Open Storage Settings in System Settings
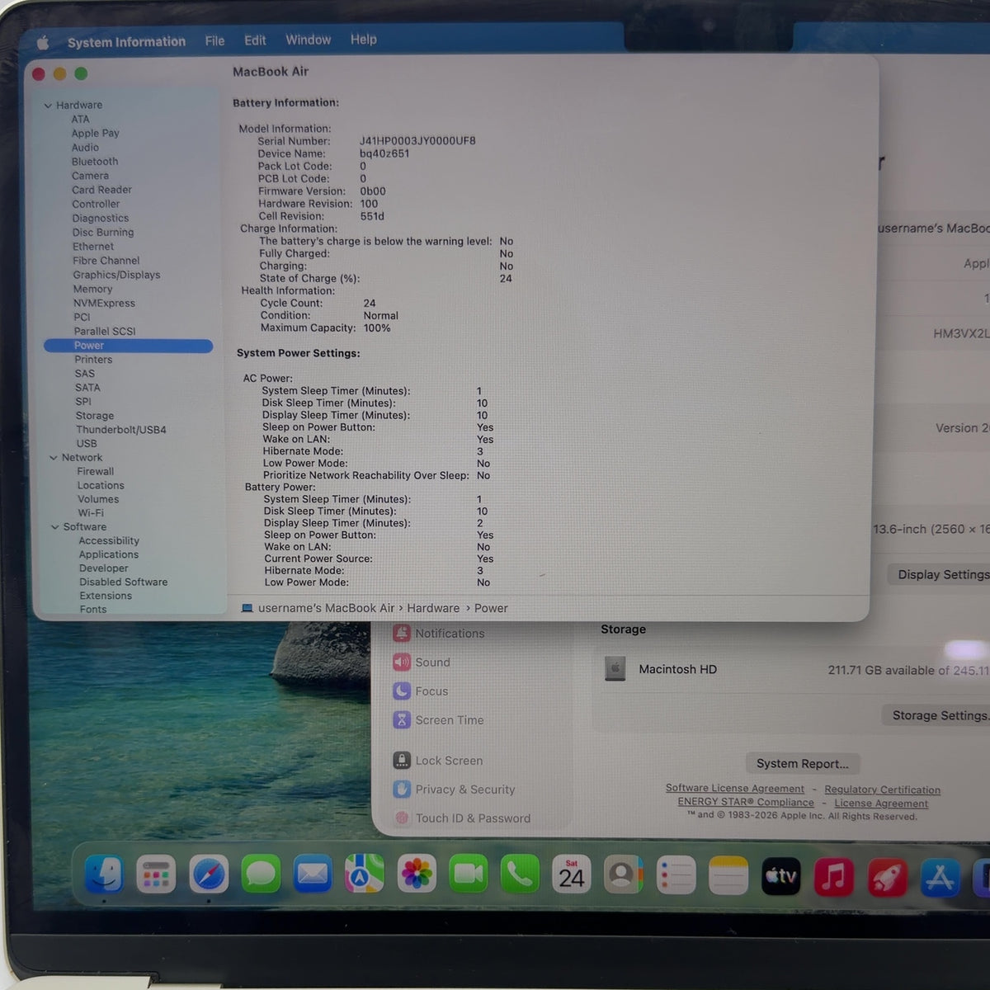This screenshot has width=990, height=990. (x=936, y=715)
